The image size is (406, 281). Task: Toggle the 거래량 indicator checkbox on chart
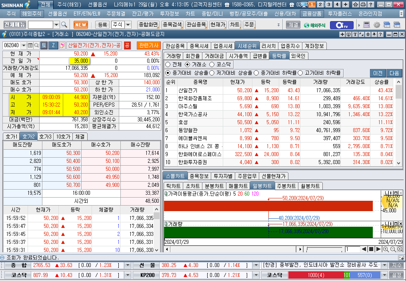point(166,224)
